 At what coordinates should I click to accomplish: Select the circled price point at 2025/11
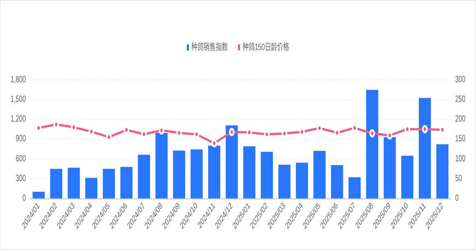(425, 129)
